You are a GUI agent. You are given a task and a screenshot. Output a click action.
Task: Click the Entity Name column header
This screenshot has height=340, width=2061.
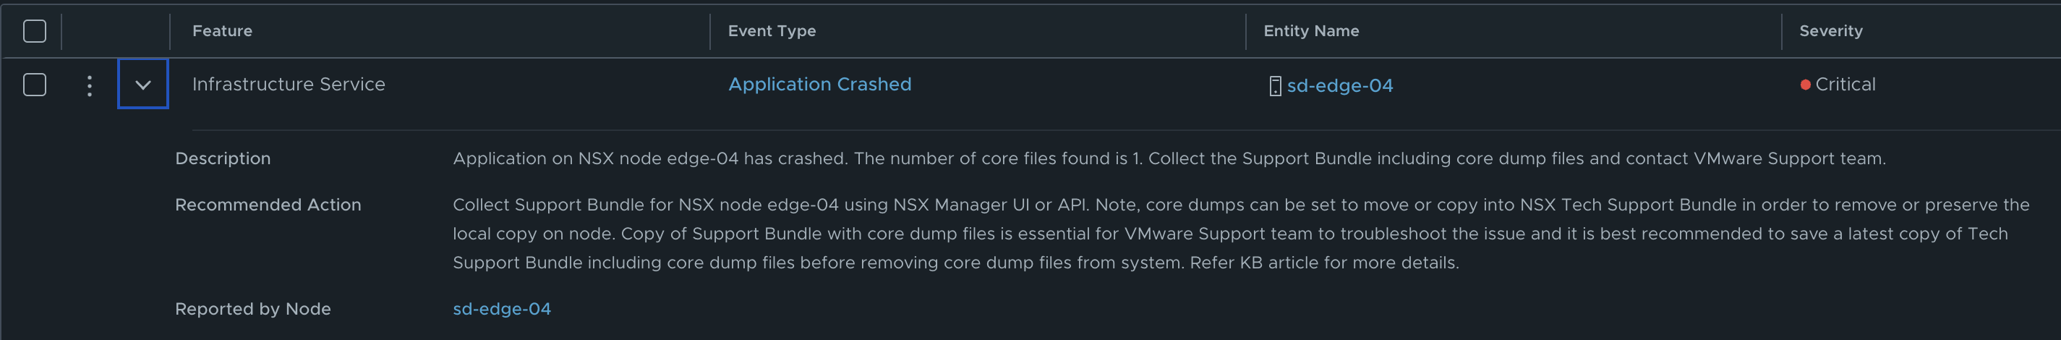[1310, 31]
